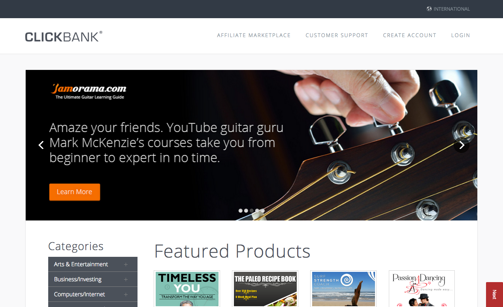The width and height of the screenshot is (503, 307).
Task: Click the orange Learn More button
Action: 75,192
